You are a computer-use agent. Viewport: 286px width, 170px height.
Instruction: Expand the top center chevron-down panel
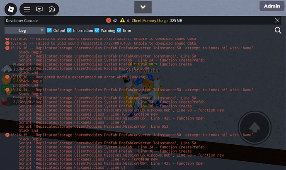[x=143, y=7]
